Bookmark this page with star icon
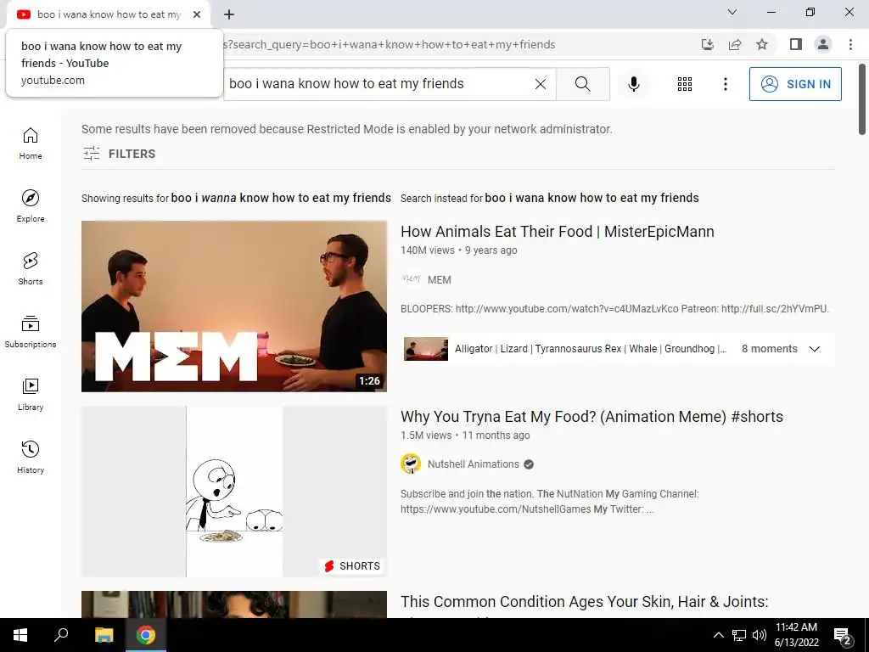 pos(762,44)
